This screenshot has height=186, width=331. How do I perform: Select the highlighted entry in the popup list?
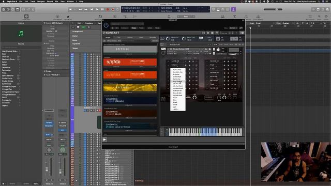(178, 82)
